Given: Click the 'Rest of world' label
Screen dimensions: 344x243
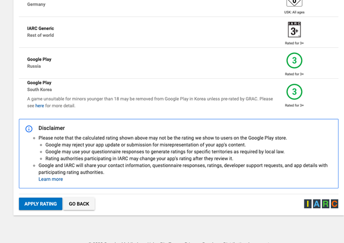Looking at the screenshot, I should [x=41, y=35].
